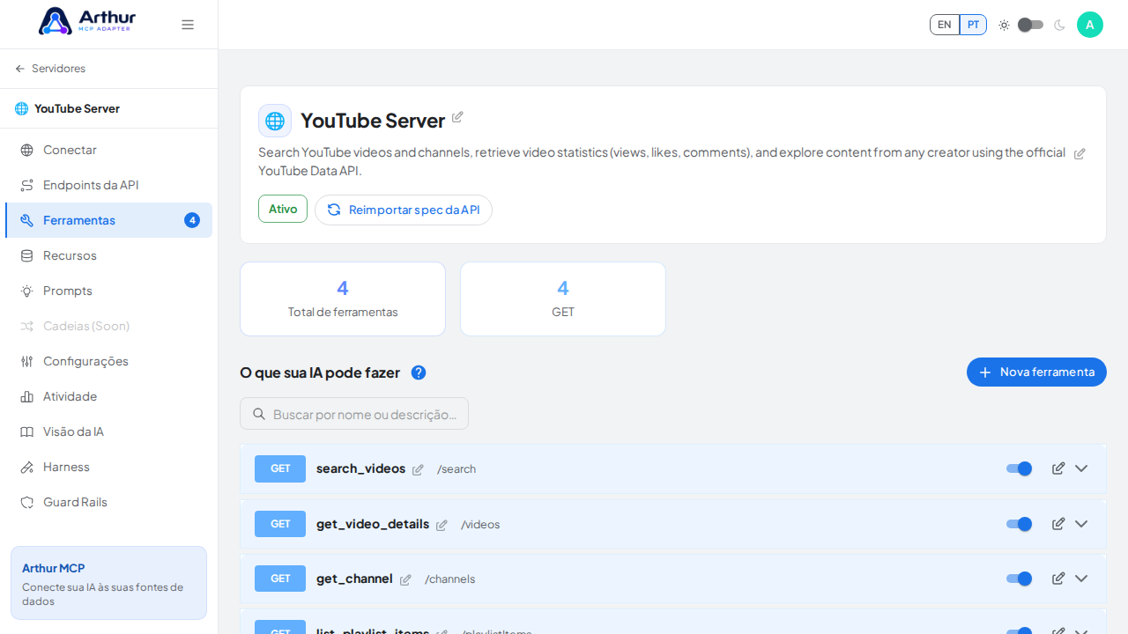
Task: Click the Prompts lightbulb icon
Action: 27,291
